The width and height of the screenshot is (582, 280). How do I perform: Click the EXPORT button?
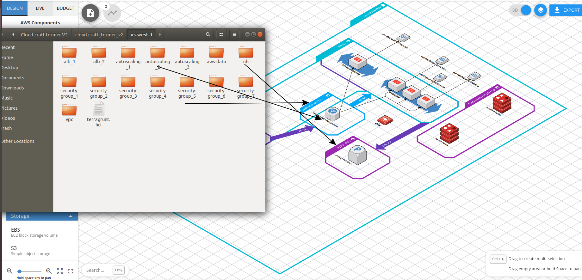click(566, 10)
